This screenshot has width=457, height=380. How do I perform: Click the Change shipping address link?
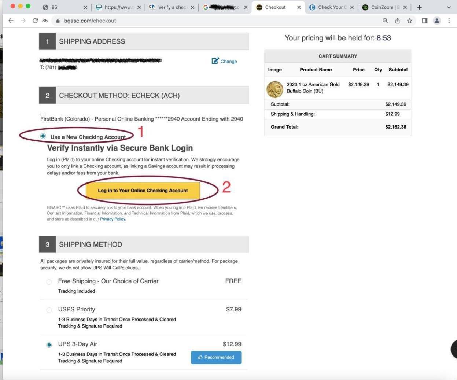[x=229, y=62]
